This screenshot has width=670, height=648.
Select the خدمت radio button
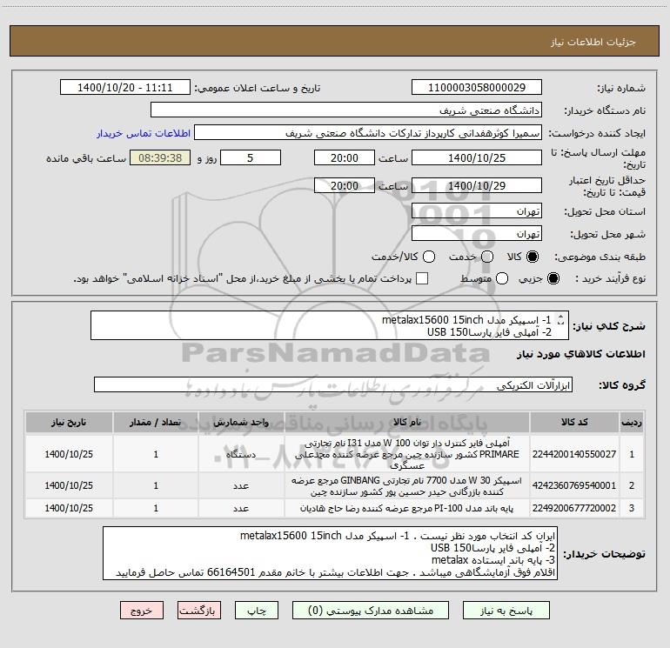pyautogui.click(x=487, y=257)
